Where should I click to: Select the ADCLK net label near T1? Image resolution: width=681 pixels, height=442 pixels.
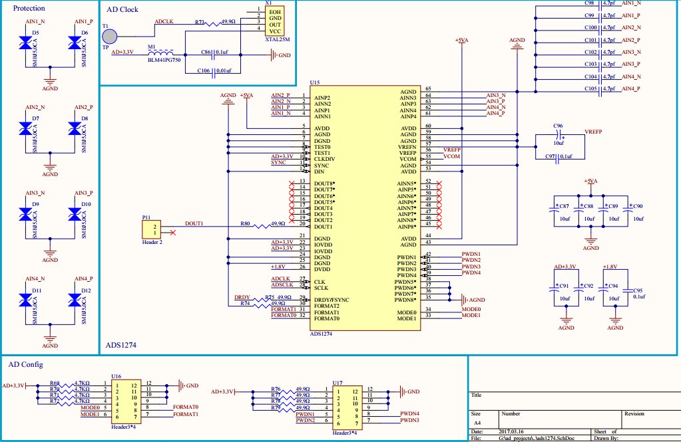[164, 21]
